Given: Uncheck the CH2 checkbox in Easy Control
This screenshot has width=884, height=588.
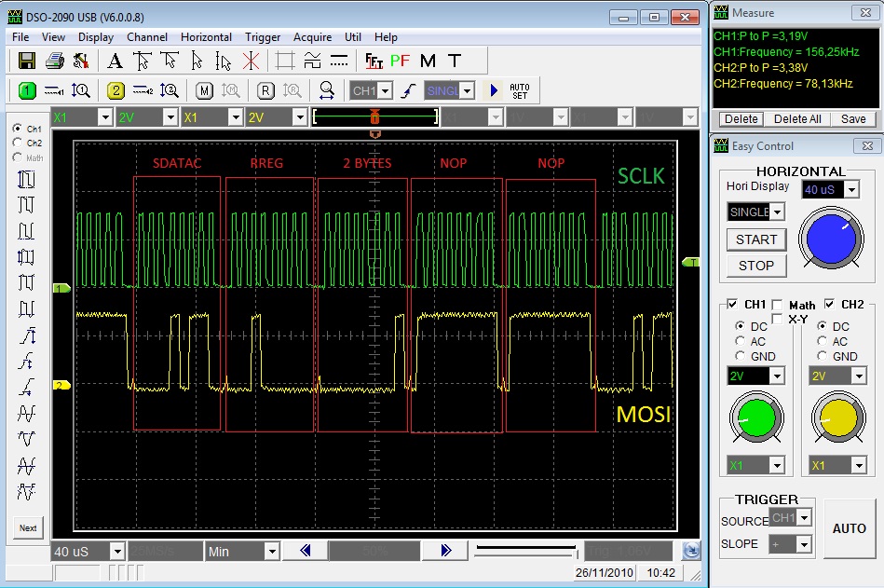Looking at the screenshot, I should (829, 305).
